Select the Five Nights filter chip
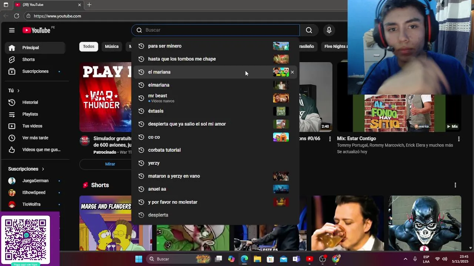Screen dimensions: 474x266 (x=334, y=47)
